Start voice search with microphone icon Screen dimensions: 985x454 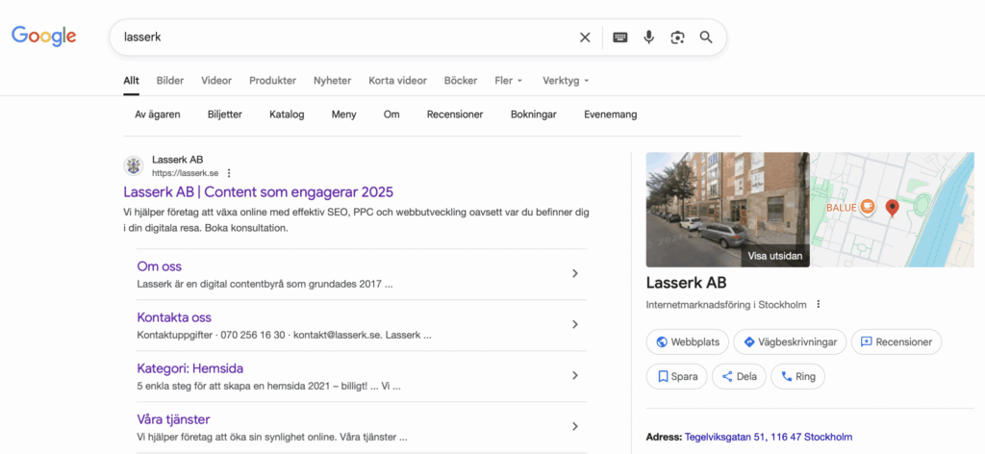[649, 38]
